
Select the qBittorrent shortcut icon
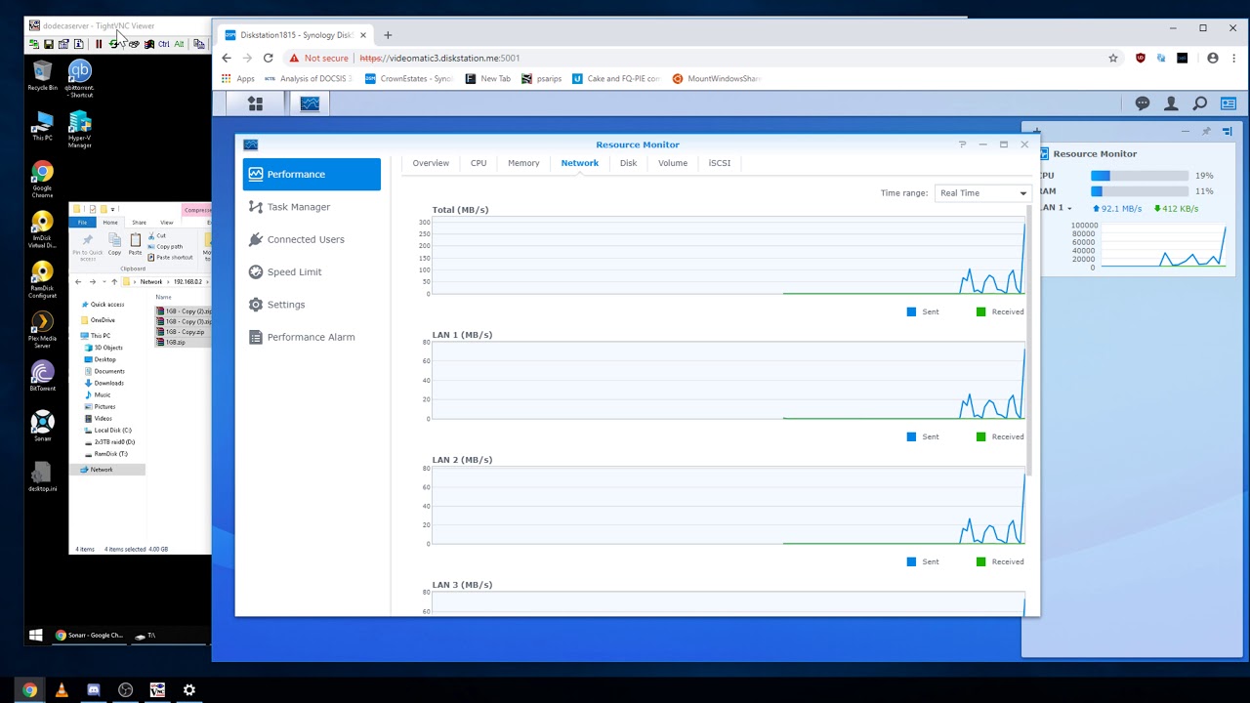pos(80,78)
